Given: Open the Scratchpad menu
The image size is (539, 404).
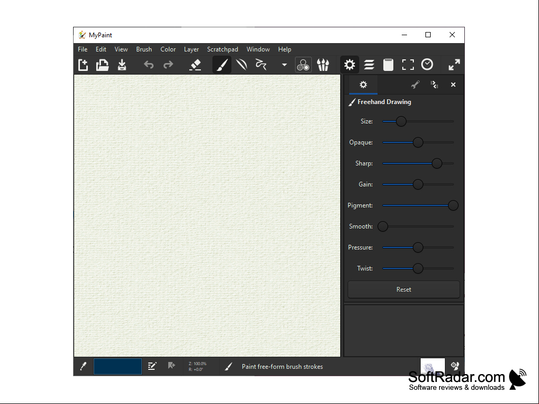Looking at the screenshot, I should [x=222, y=49].
